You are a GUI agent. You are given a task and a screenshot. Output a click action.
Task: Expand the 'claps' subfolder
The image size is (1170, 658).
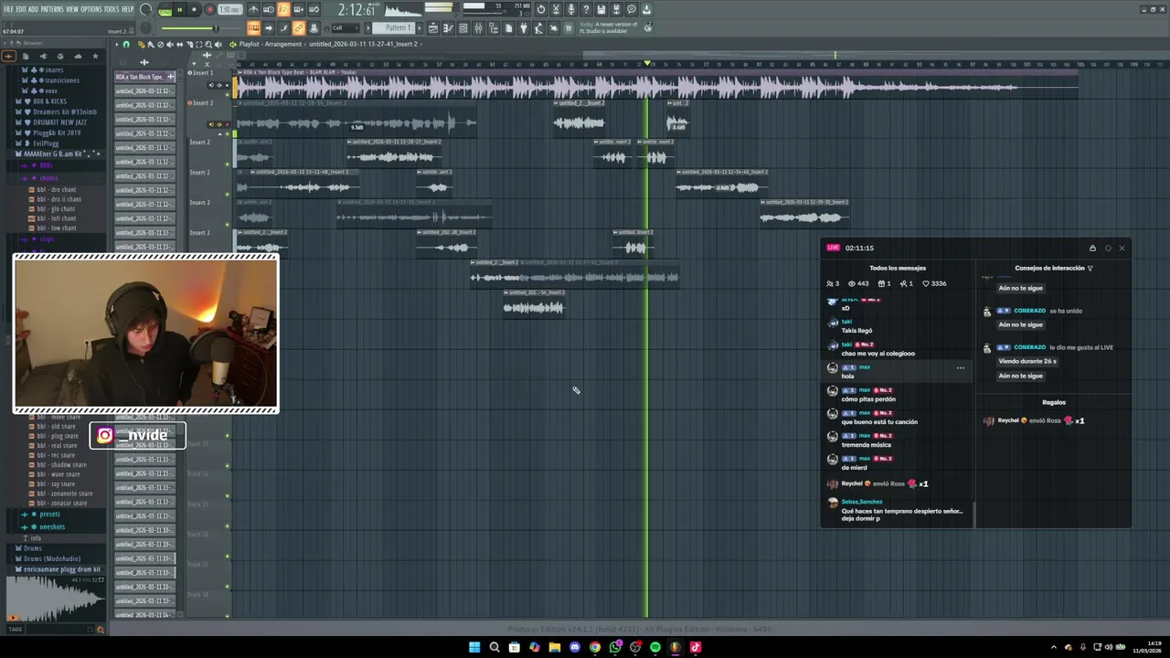[x=47, y=239]
